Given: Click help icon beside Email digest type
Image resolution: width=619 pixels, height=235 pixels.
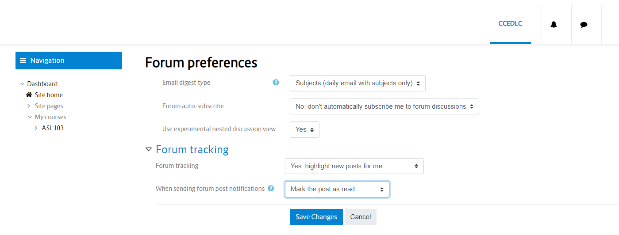Looking at the screenshot, I should coord(276,83).
